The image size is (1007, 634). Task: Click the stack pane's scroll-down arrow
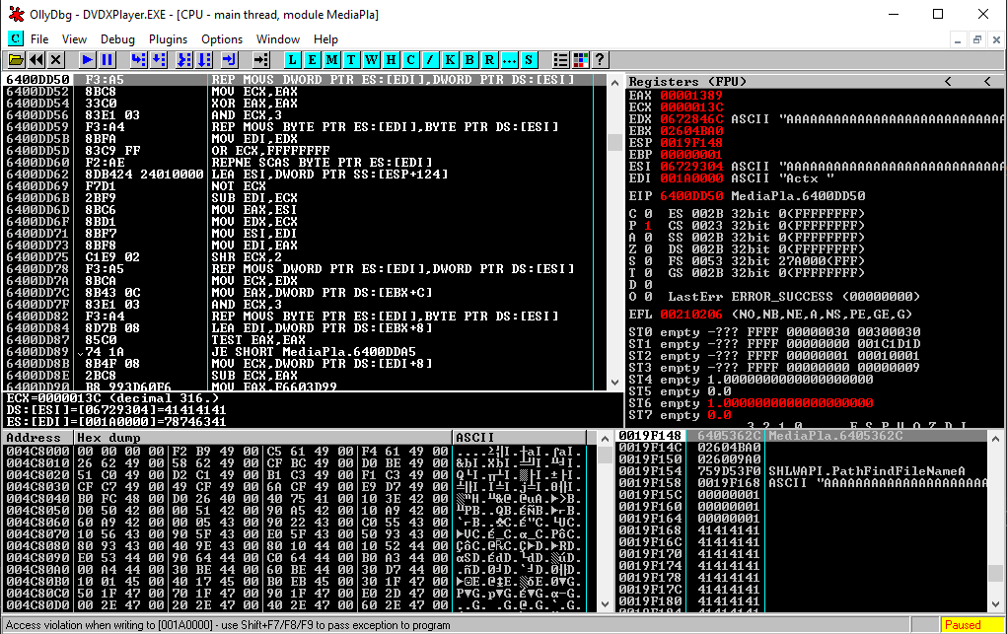click(995, 603)
